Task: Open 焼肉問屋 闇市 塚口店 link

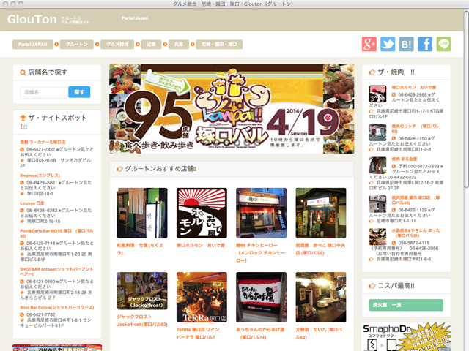Action: pos(416,200)
